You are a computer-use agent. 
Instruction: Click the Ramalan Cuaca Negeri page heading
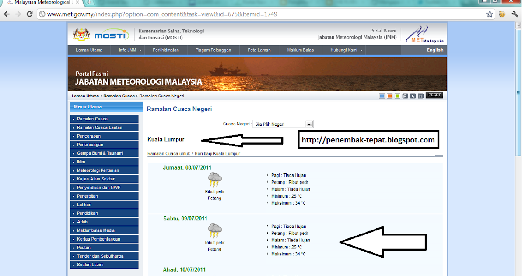(179, 109)
